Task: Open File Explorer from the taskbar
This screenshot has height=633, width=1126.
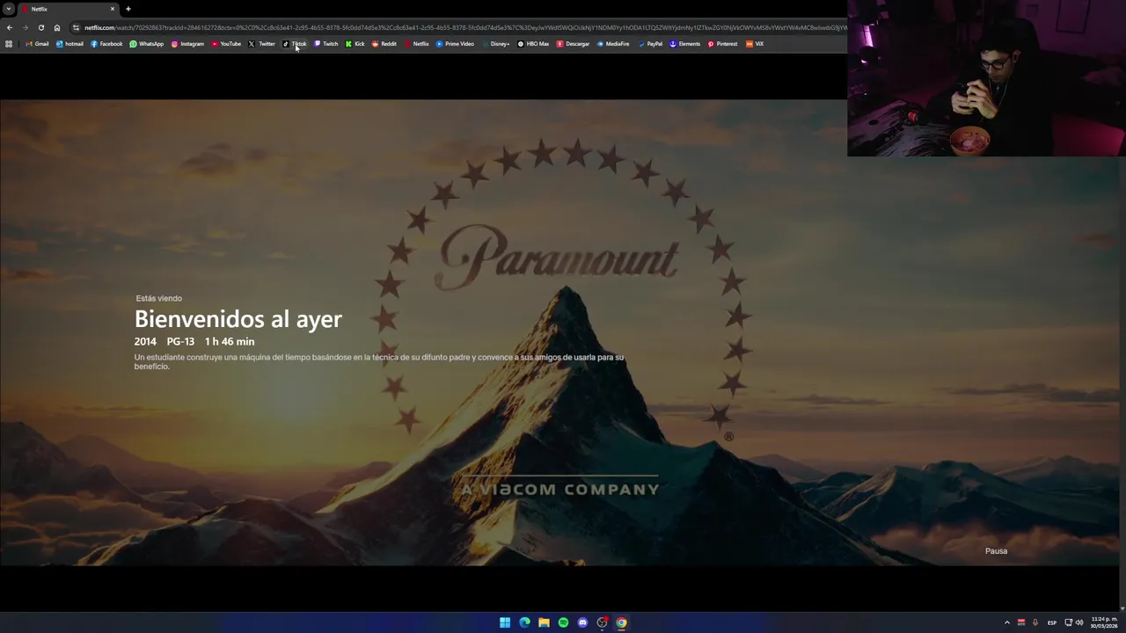Action: (544, 622)
